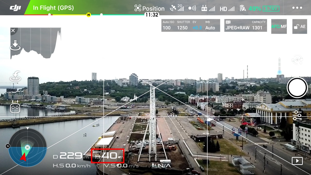This screenshot has height=175, width=311.
Task: Toggle AFC/MF focus mode
Action: [x=279, y=26]
